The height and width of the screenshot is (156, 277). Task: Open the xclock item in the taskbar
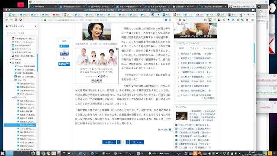pos(153,153)
